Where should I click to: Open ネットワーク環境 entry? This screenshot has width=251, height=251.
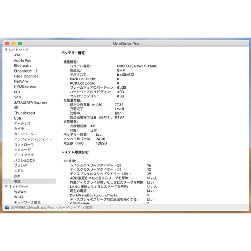pos(27,202)
